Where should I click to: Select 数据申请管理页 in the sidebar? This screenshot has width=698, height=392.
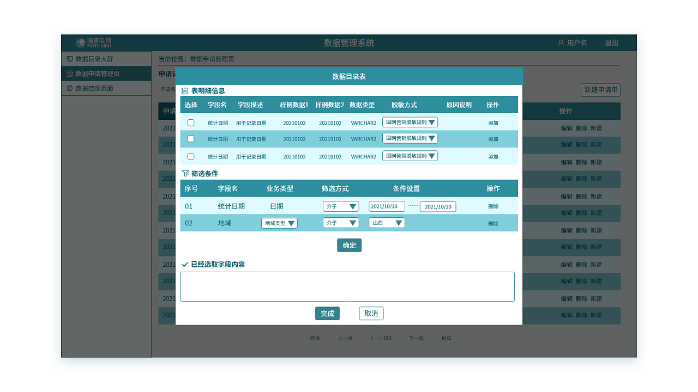pyautogui.click(x=106, y=73)
